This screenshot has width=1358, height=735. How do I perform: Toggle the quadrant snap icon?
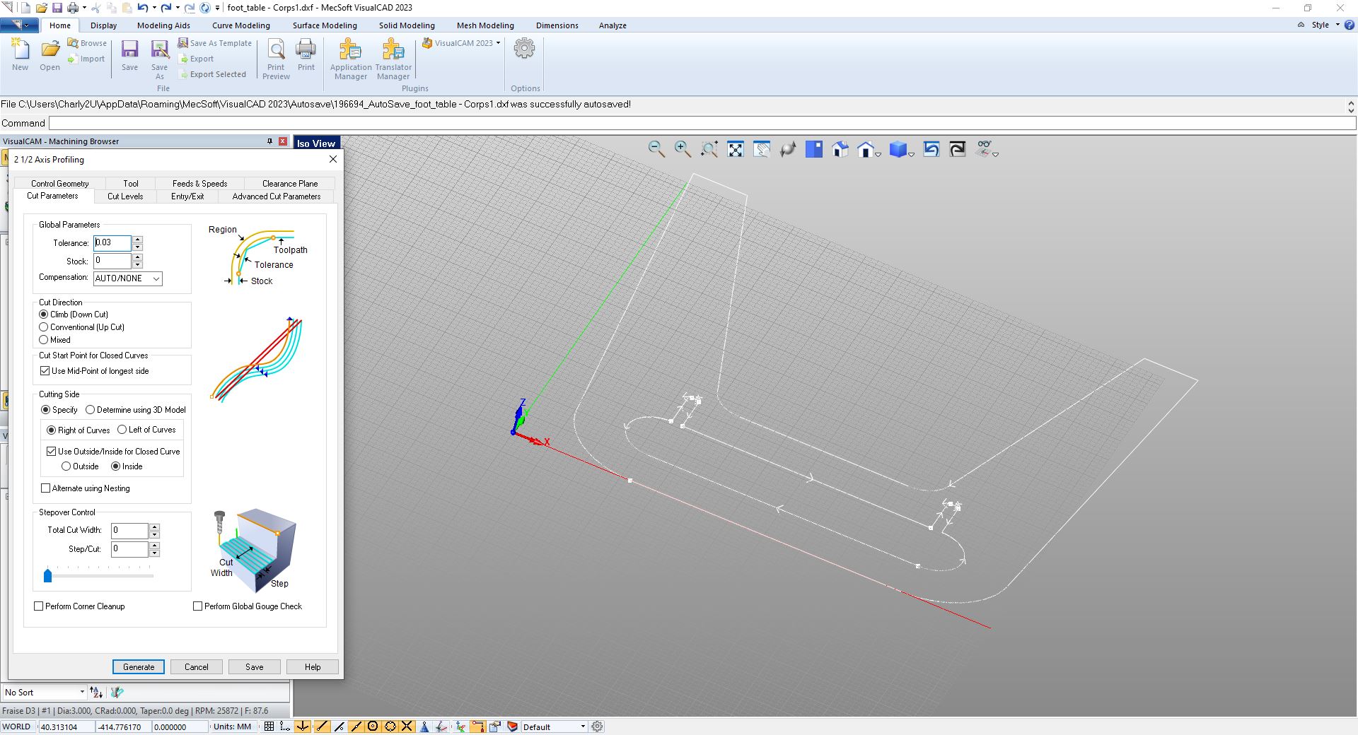tap(390, 727)
